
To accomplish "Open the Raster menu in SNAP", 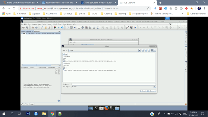I will coord(49,24).
